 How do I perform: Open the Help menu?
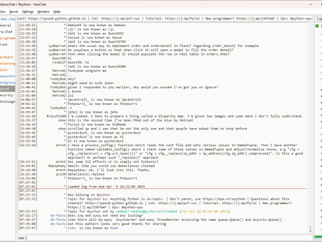coord(57,11)
